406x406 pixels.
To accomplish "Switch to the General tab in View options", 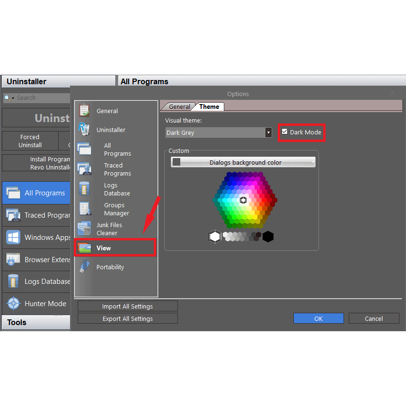I will pyautogui.click(x=179, y=106).
